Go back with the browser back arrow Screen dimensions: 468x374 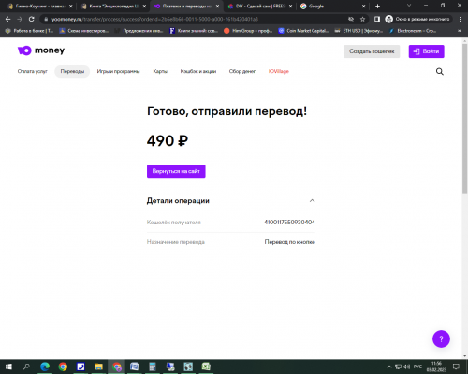pos(8,19)
